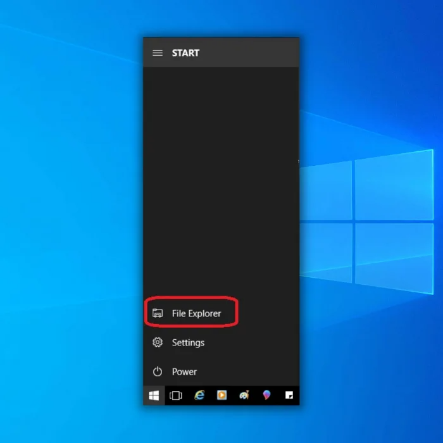Click the blank header area right of START
The height and width of the screenshot is (443, 443).
coord(253,53)
